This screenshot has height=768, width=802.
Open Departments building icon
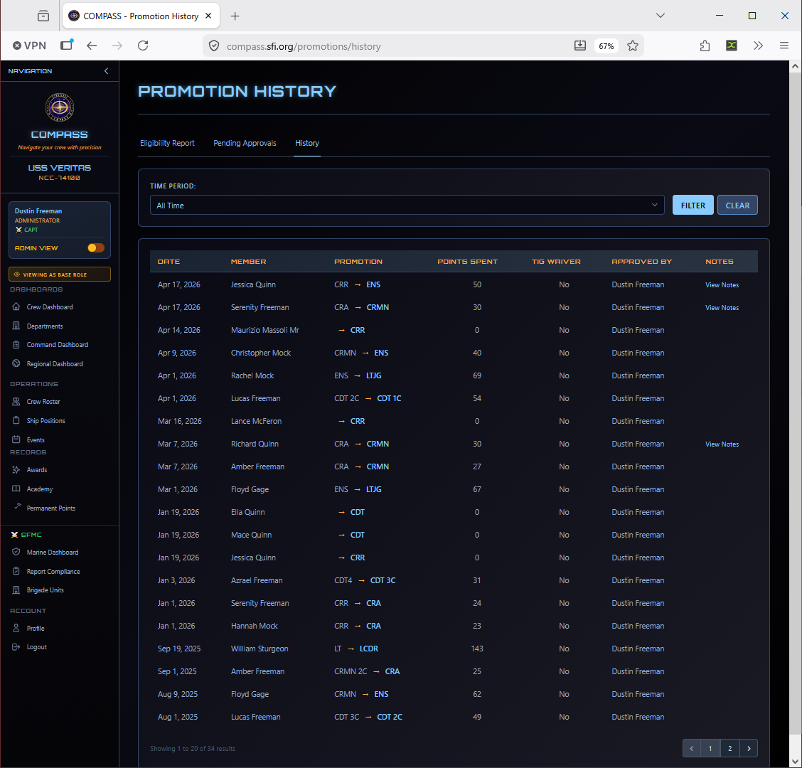point(16,326)
